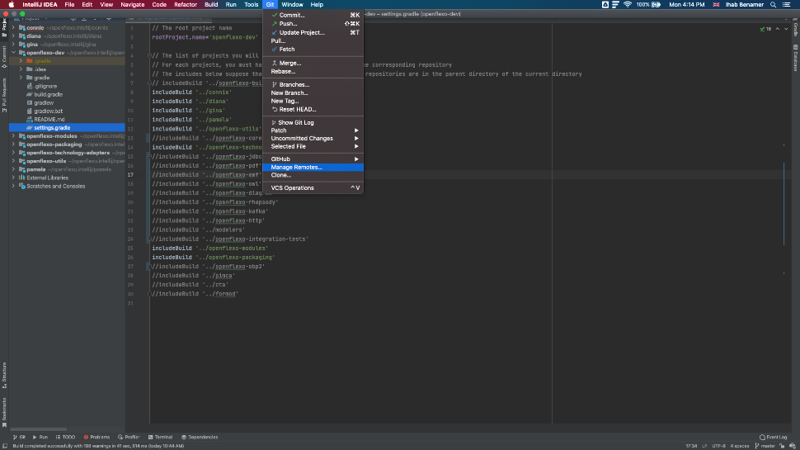Viewport: 800px width, 450px height.
Task: Open the Commit side panel
Action: 4,57
